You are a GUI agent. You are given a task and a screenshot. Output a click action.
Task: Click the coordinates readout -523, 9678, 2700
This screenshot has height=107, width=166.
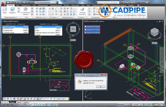click(x=8, y=105)
